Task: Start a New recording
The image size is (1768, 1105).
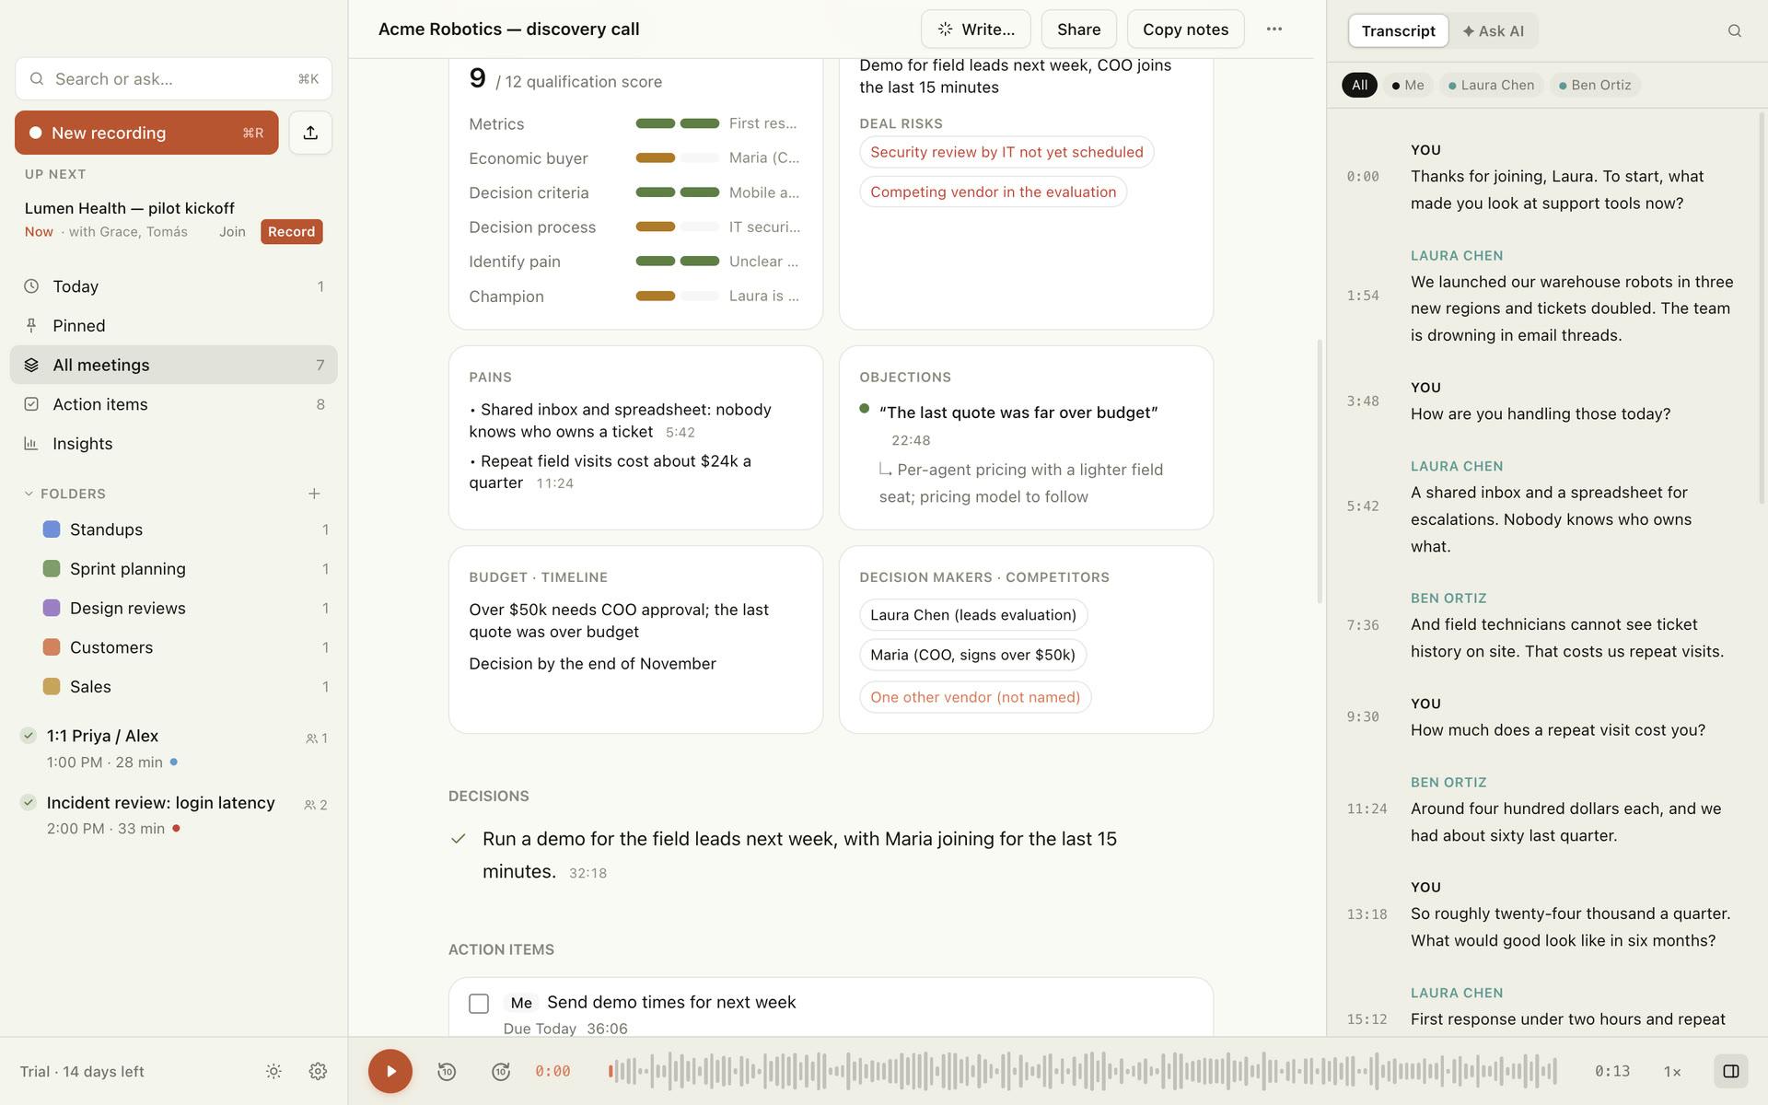Action: pyautogui.click(x=146, y=133)
